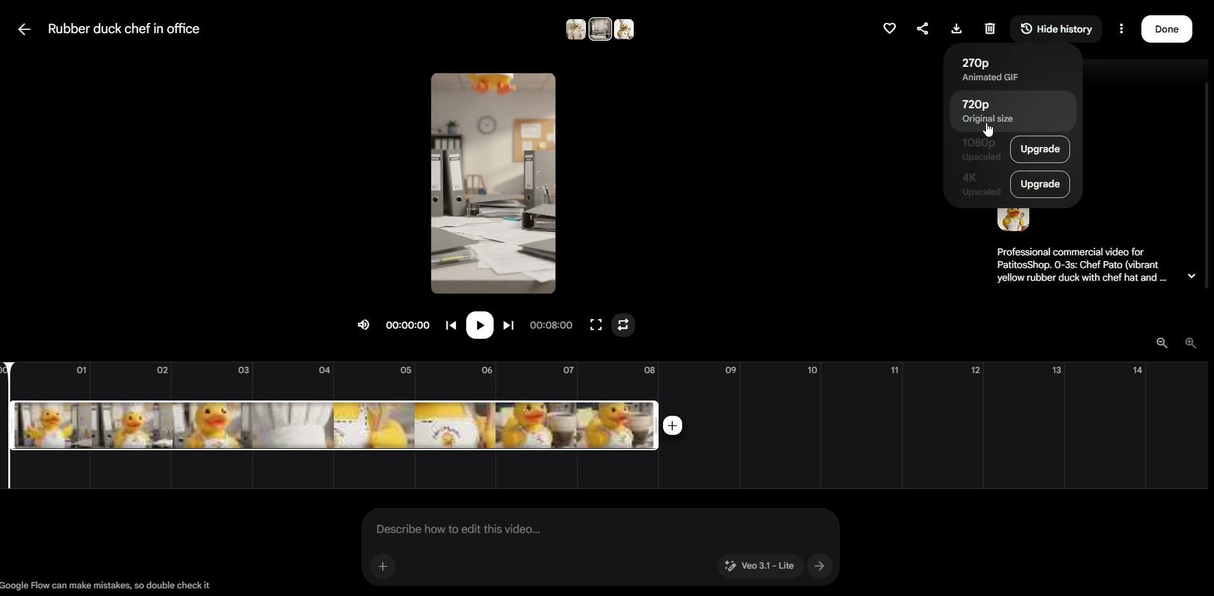
Task: Upgrade for 4K upscaled
Action: 1040,184
